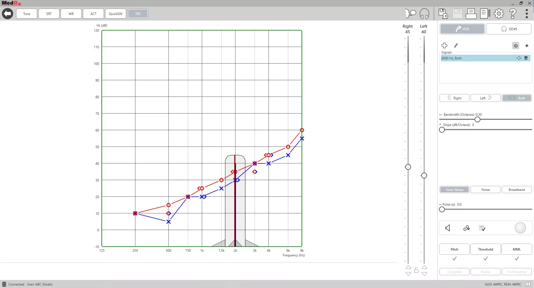The width and height of the screenshot is (534, 288).
Task: Select the Right ear channel
Action: (x=454, y=98)
